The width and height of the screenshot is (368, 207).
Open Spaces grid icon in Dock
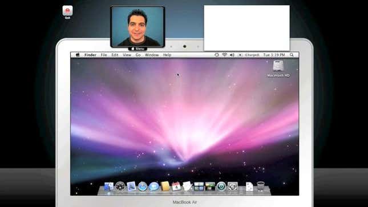click(199, 186)
